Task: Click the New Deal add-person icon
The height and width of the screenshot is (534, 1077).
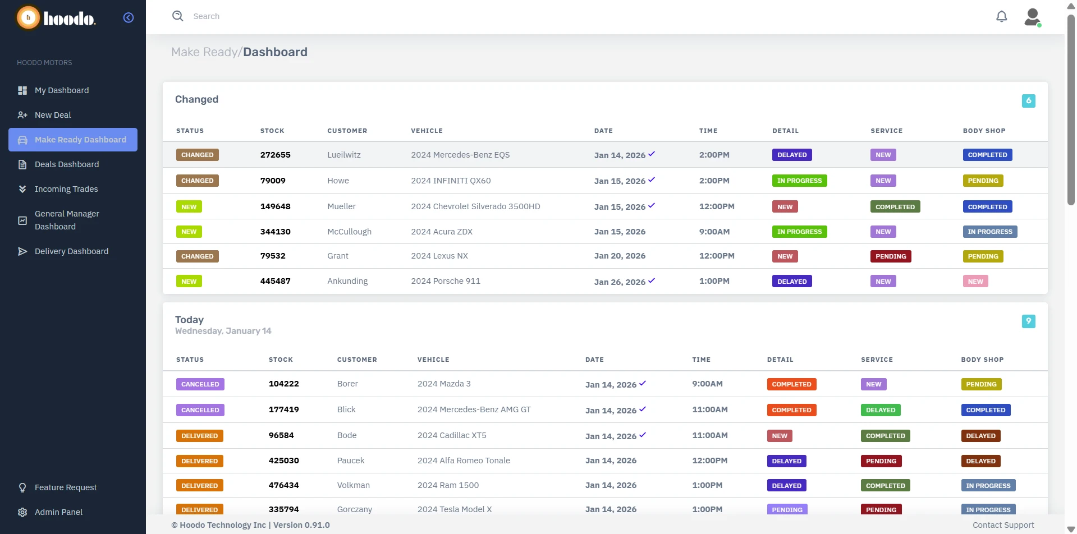Action: coord(22,114)
